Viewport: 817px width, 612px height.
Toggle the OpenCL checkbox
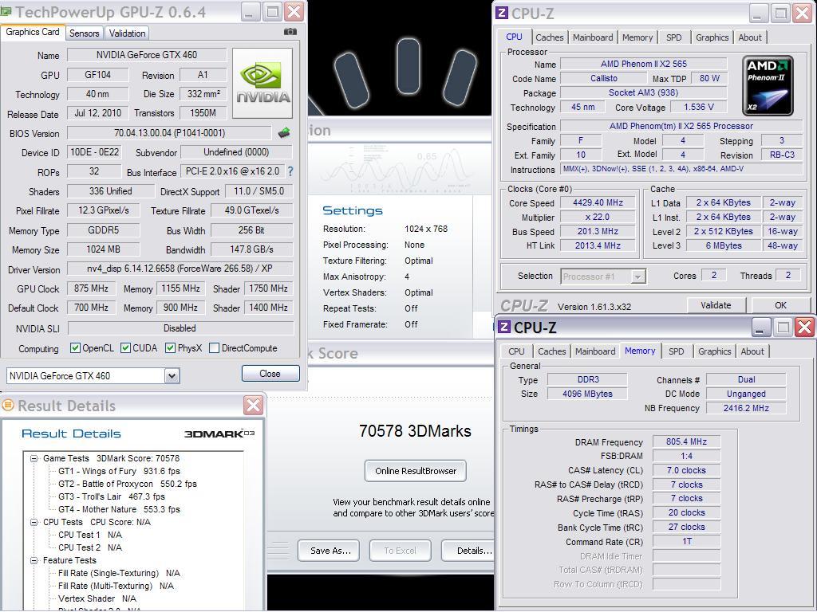click(75, 348)
